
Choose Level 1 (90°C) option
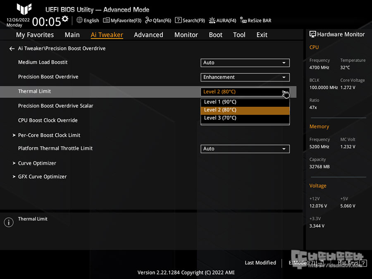click(x=245, y=102)
